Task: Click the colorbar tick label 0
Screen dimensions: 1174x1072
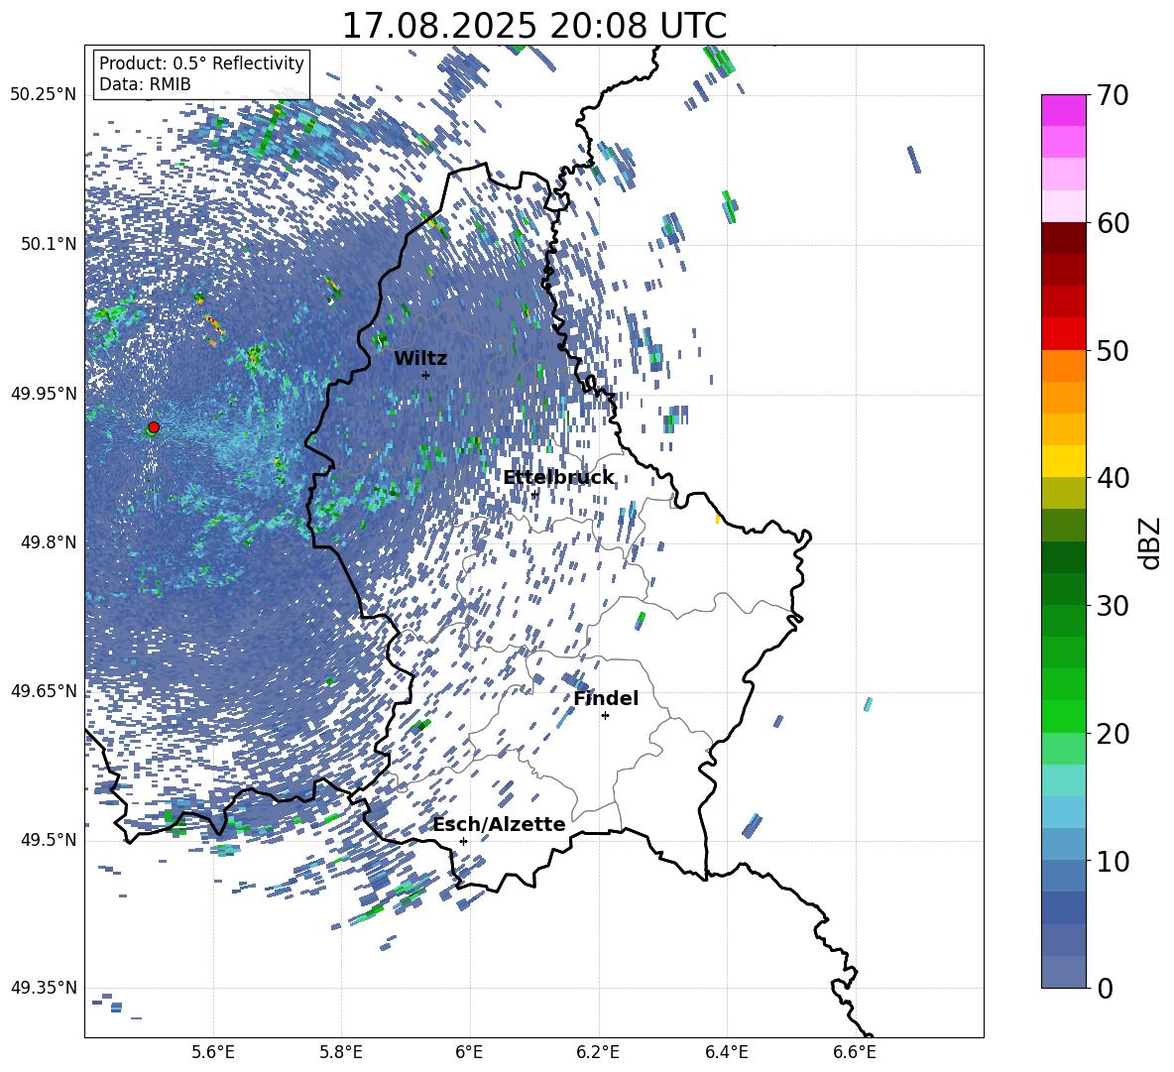Action: point(1104,988)
